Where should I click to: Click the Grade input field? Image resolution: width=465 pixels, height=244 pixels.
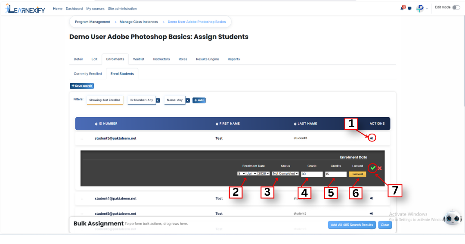point(312,174)
